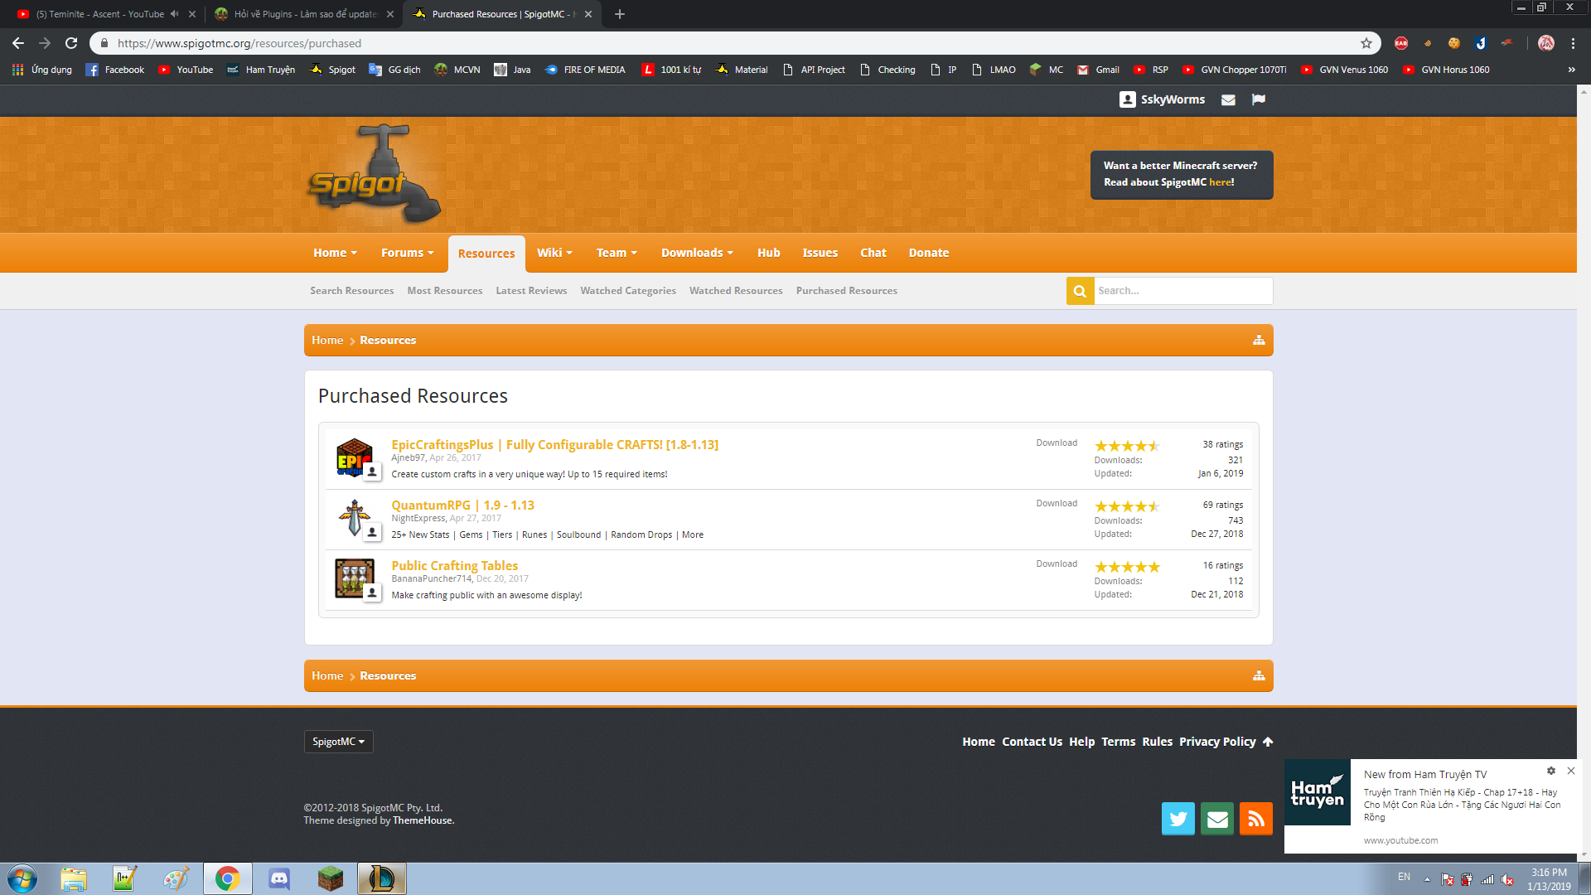1591x895 pixels.
Task: Expand the Wiki dropdown menu
Action: [x=554, y=253]
